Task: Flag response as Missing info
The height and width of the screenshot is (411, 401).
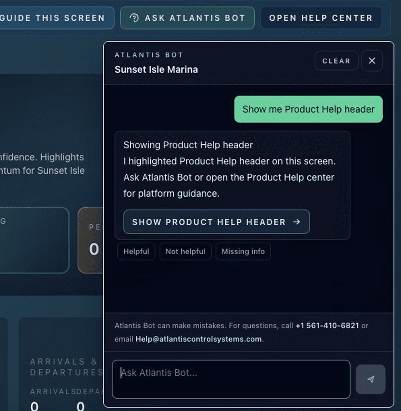Action: pyautogui.click(x=243, y=251)
